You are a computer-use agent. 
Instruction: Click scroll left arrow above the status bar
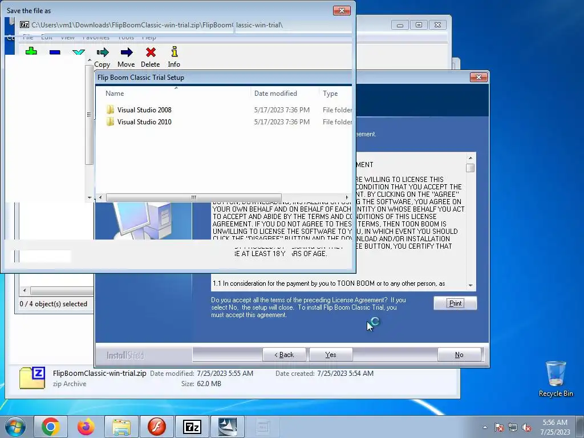point(25,290)
